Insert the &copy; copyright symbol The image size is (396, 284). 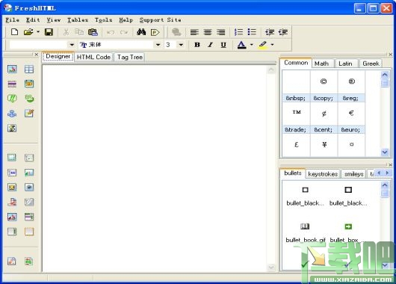point(324,87)
